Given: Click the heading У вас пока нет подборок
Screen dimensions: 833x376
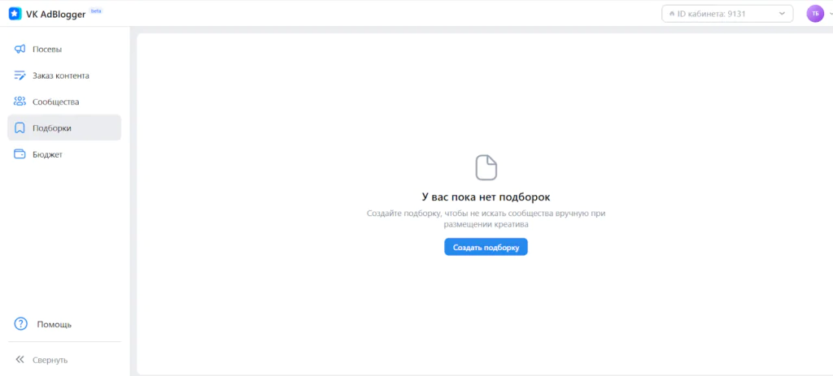Looking at the screenshot, I should coord(486,197).
